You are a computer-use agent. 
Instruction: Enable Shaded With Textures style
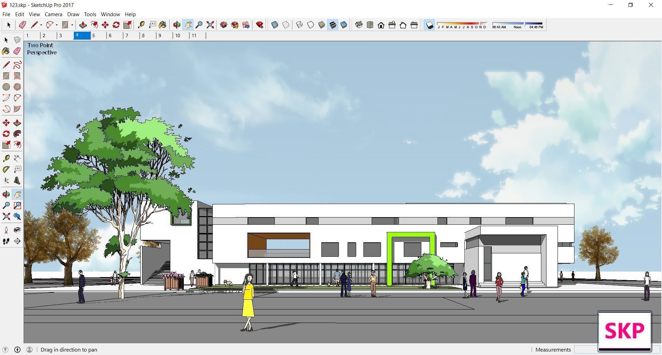tap(333, 25)
